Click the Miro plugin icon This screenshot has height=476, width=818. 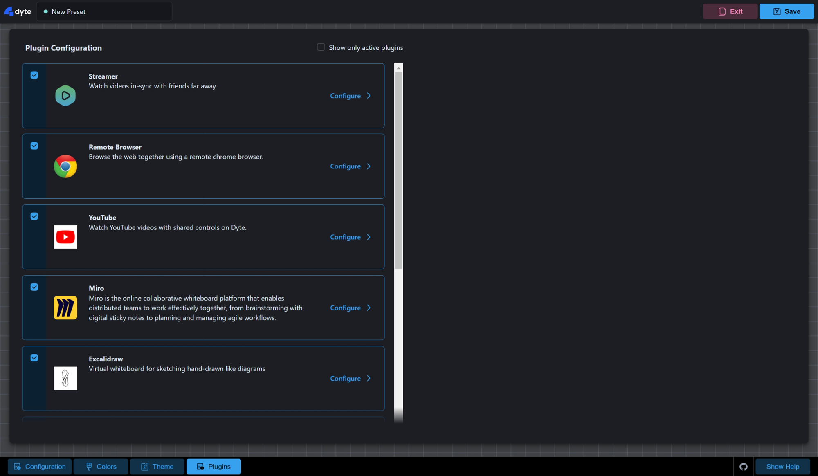click(65, 308)
